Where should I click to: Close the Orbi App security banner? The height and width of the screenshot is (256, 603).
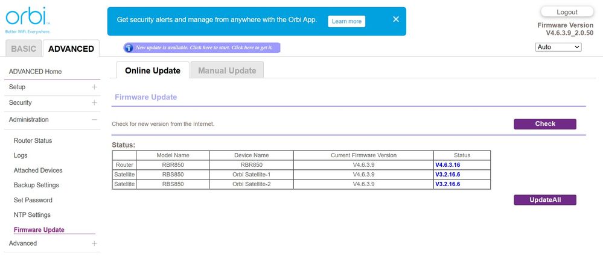396,19
